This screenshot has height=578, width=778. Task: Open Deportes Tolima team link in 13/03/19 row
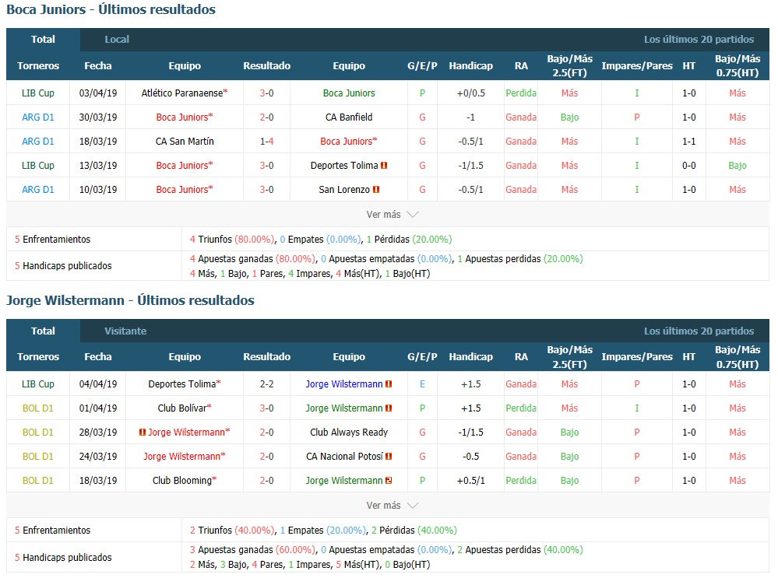tap(344, 165)
